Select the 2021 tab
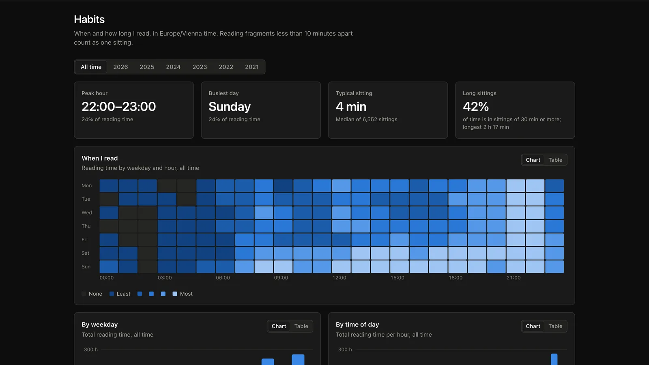This screenshot has width=649, height=365. click(x=252, y=67)
